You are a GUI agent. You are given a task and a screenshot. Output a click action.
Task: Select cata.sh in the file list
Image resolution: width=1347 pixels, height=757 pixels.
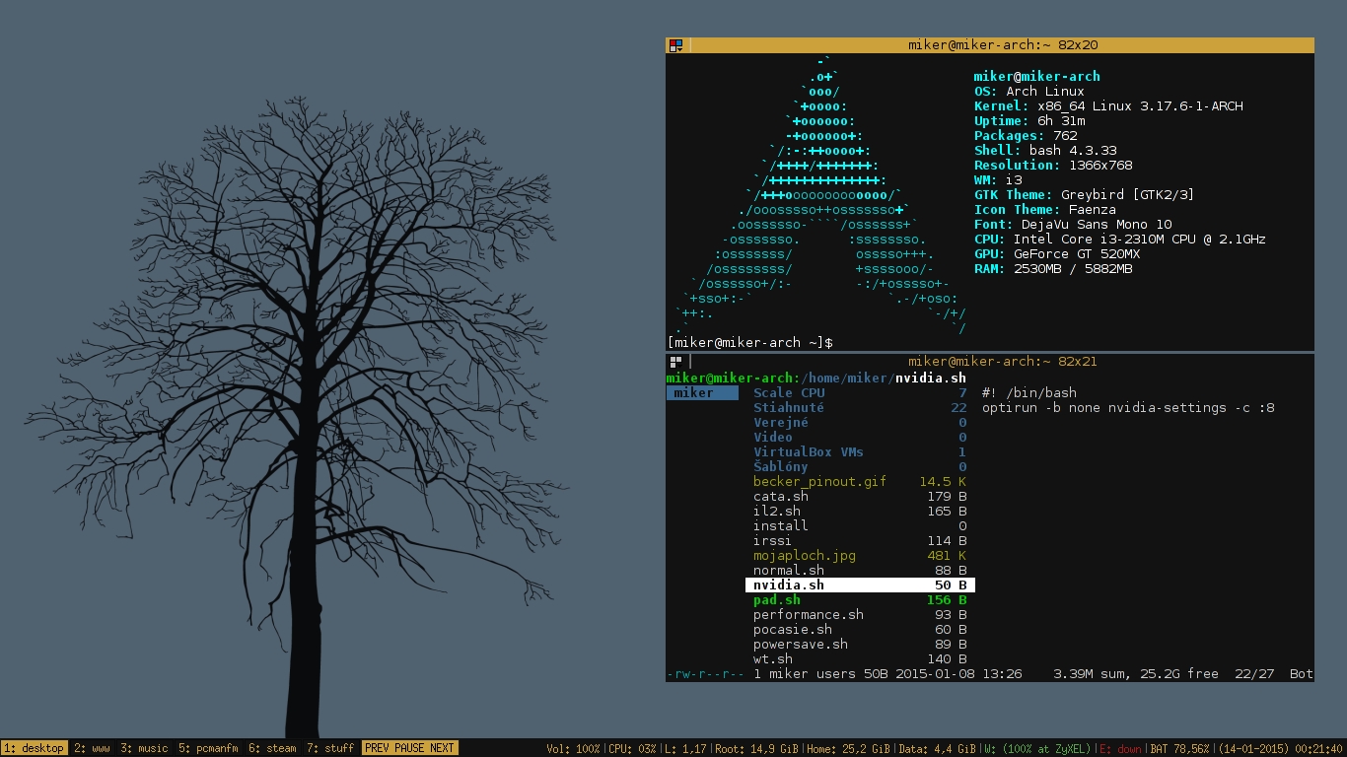point(860,497)
